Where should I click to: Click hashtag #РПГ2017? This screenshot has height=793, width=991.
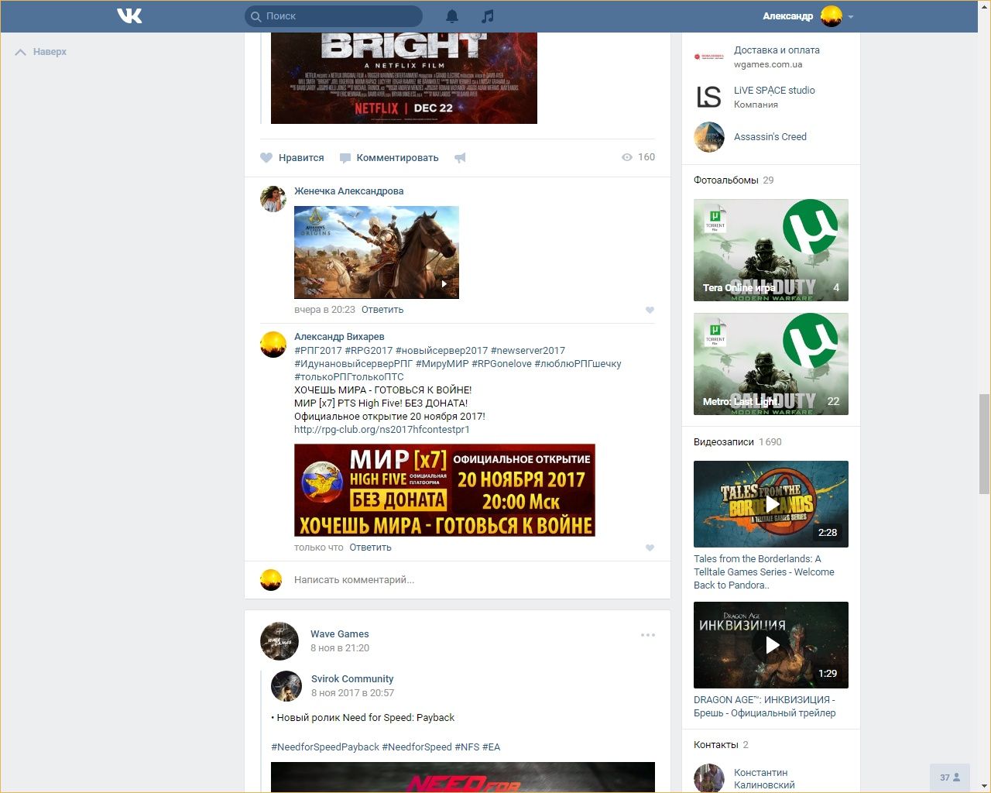point(317,351)
